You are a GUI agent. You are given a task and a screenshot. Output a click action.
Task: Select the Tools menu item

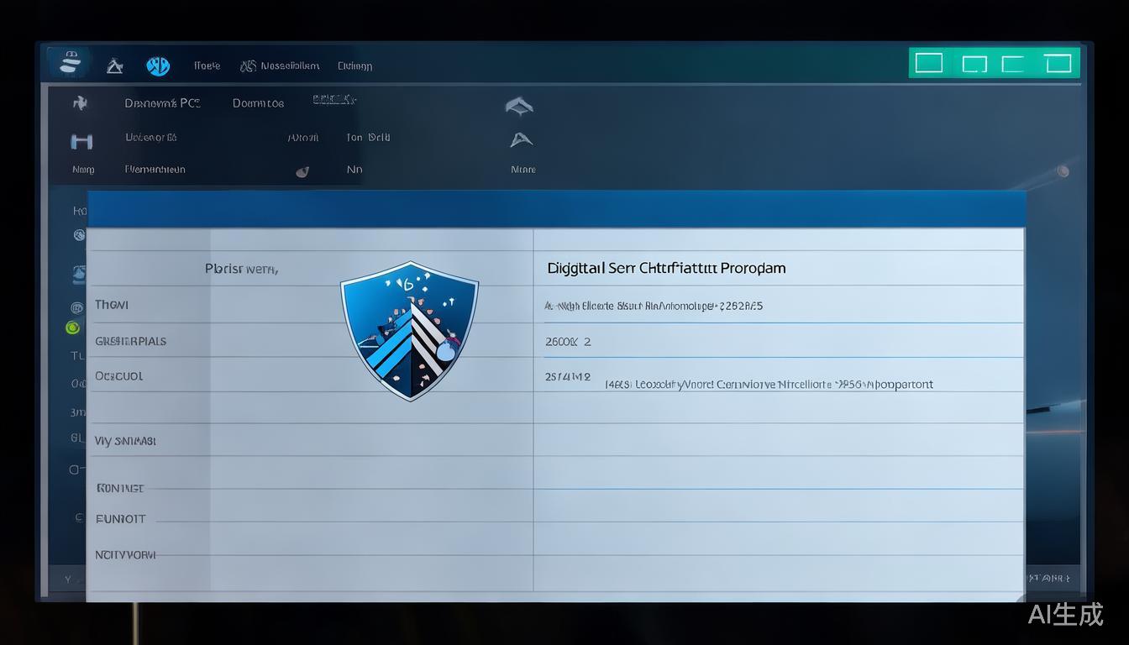click(x=207, y=65)
